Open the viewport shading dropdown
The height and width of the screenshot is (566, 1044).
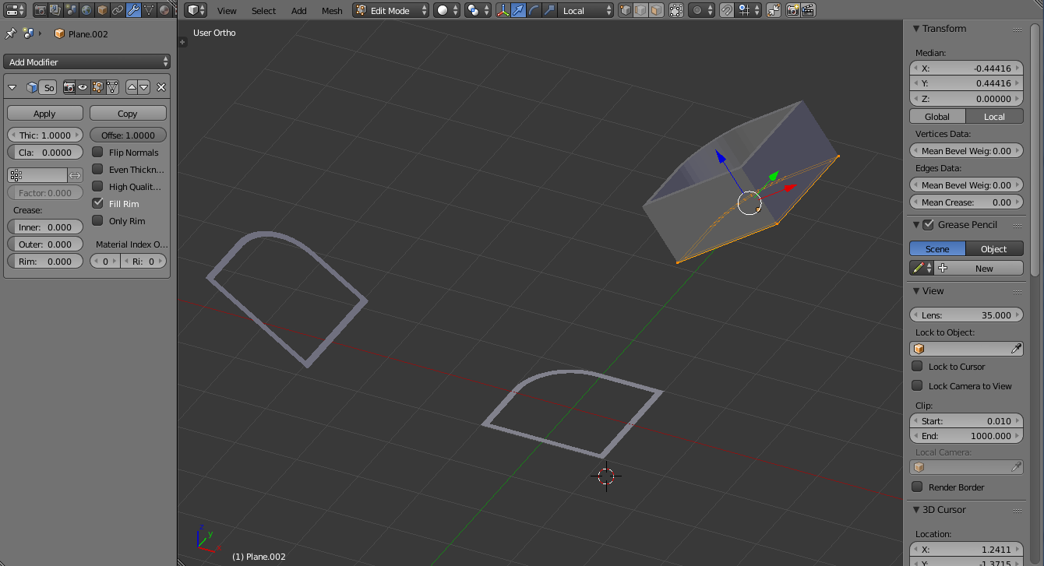point(446,10)
